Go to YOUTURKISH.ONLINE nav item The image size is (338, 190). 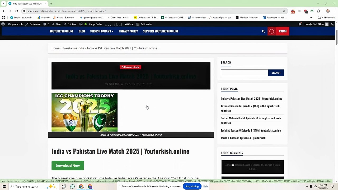tap(62, 31)
